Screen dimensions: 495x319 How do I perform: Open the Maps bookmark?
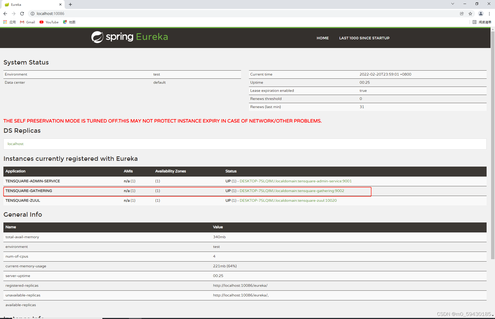[x=69, y=22]
